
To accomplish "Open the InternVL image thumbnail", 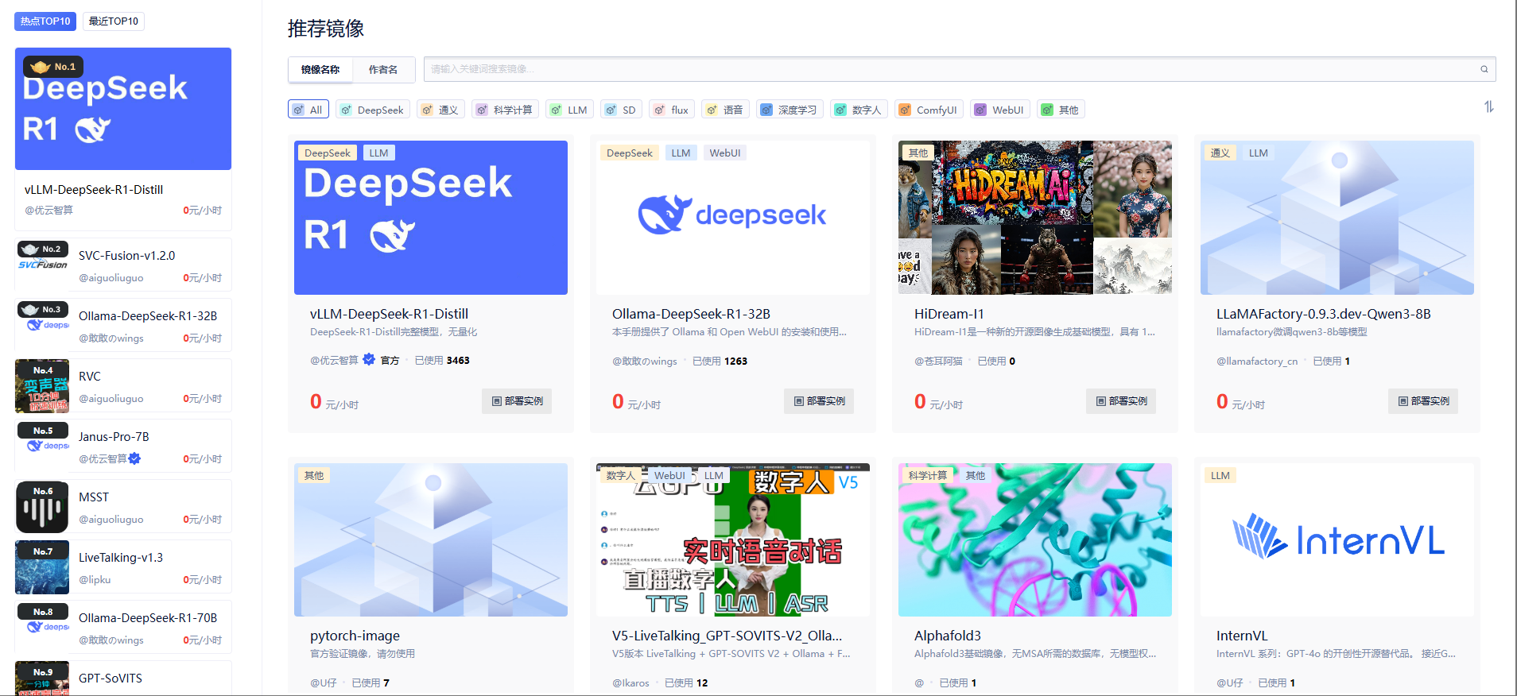I will 1337,540.
